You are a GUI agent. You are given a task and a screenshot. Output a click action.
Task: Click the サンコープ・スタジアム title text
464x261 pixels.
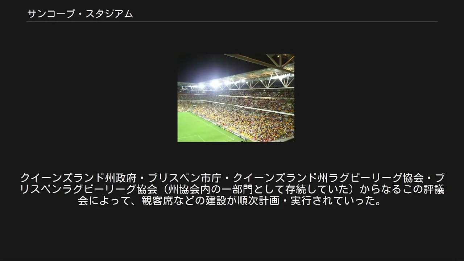pyautogui.click(x=80, y=14)
